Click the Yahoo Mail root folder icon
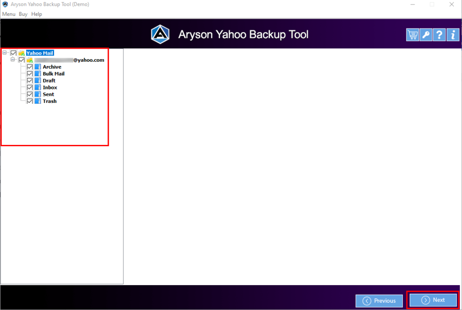 [22, 53]
